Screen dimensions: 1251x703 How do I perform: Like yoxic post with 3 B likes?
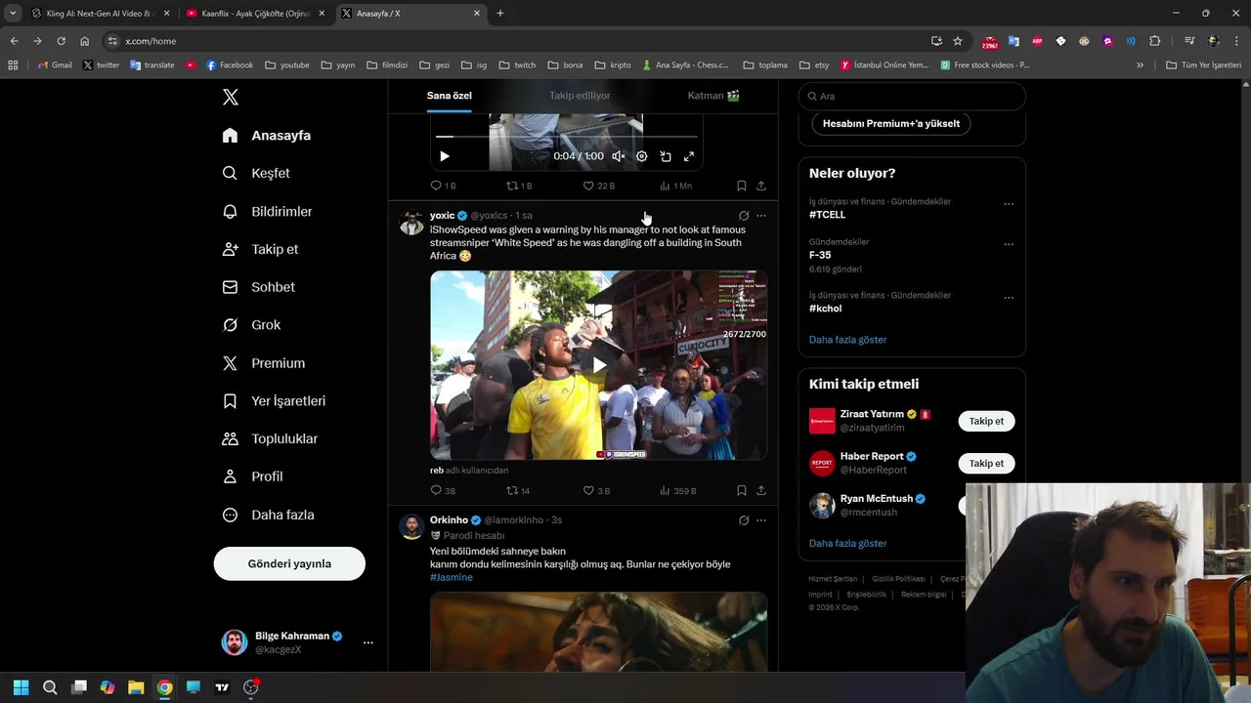pyautogui.click(x=596, y=490)
